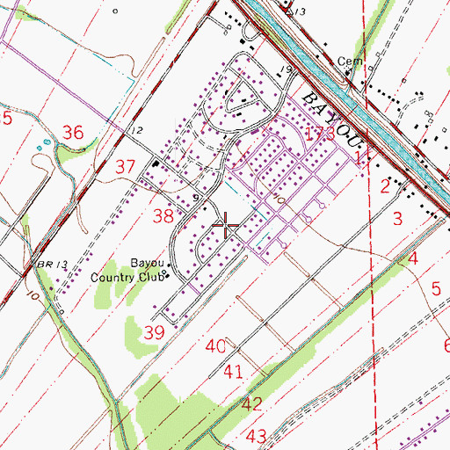The height and width of the screenshot is (450, 450).
Task: Click the red section number 36
Action: point(73,133)
